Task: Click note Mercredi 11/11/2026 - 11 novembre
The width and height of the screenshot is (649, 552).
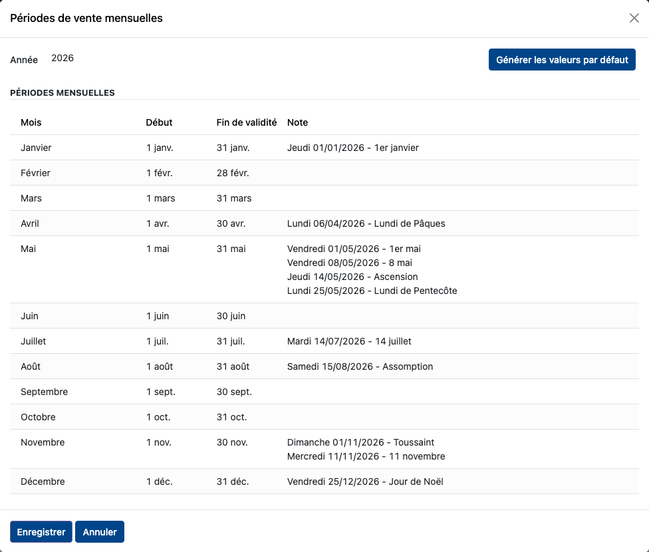Action: pyautogui.click(x=366, y=456)
